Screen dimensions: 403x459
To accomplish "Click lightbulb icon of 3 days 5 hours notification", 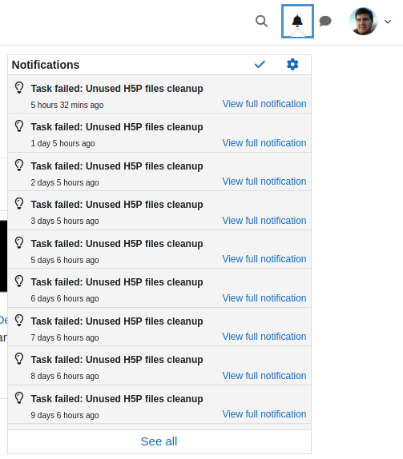I will tap(19, 204).
